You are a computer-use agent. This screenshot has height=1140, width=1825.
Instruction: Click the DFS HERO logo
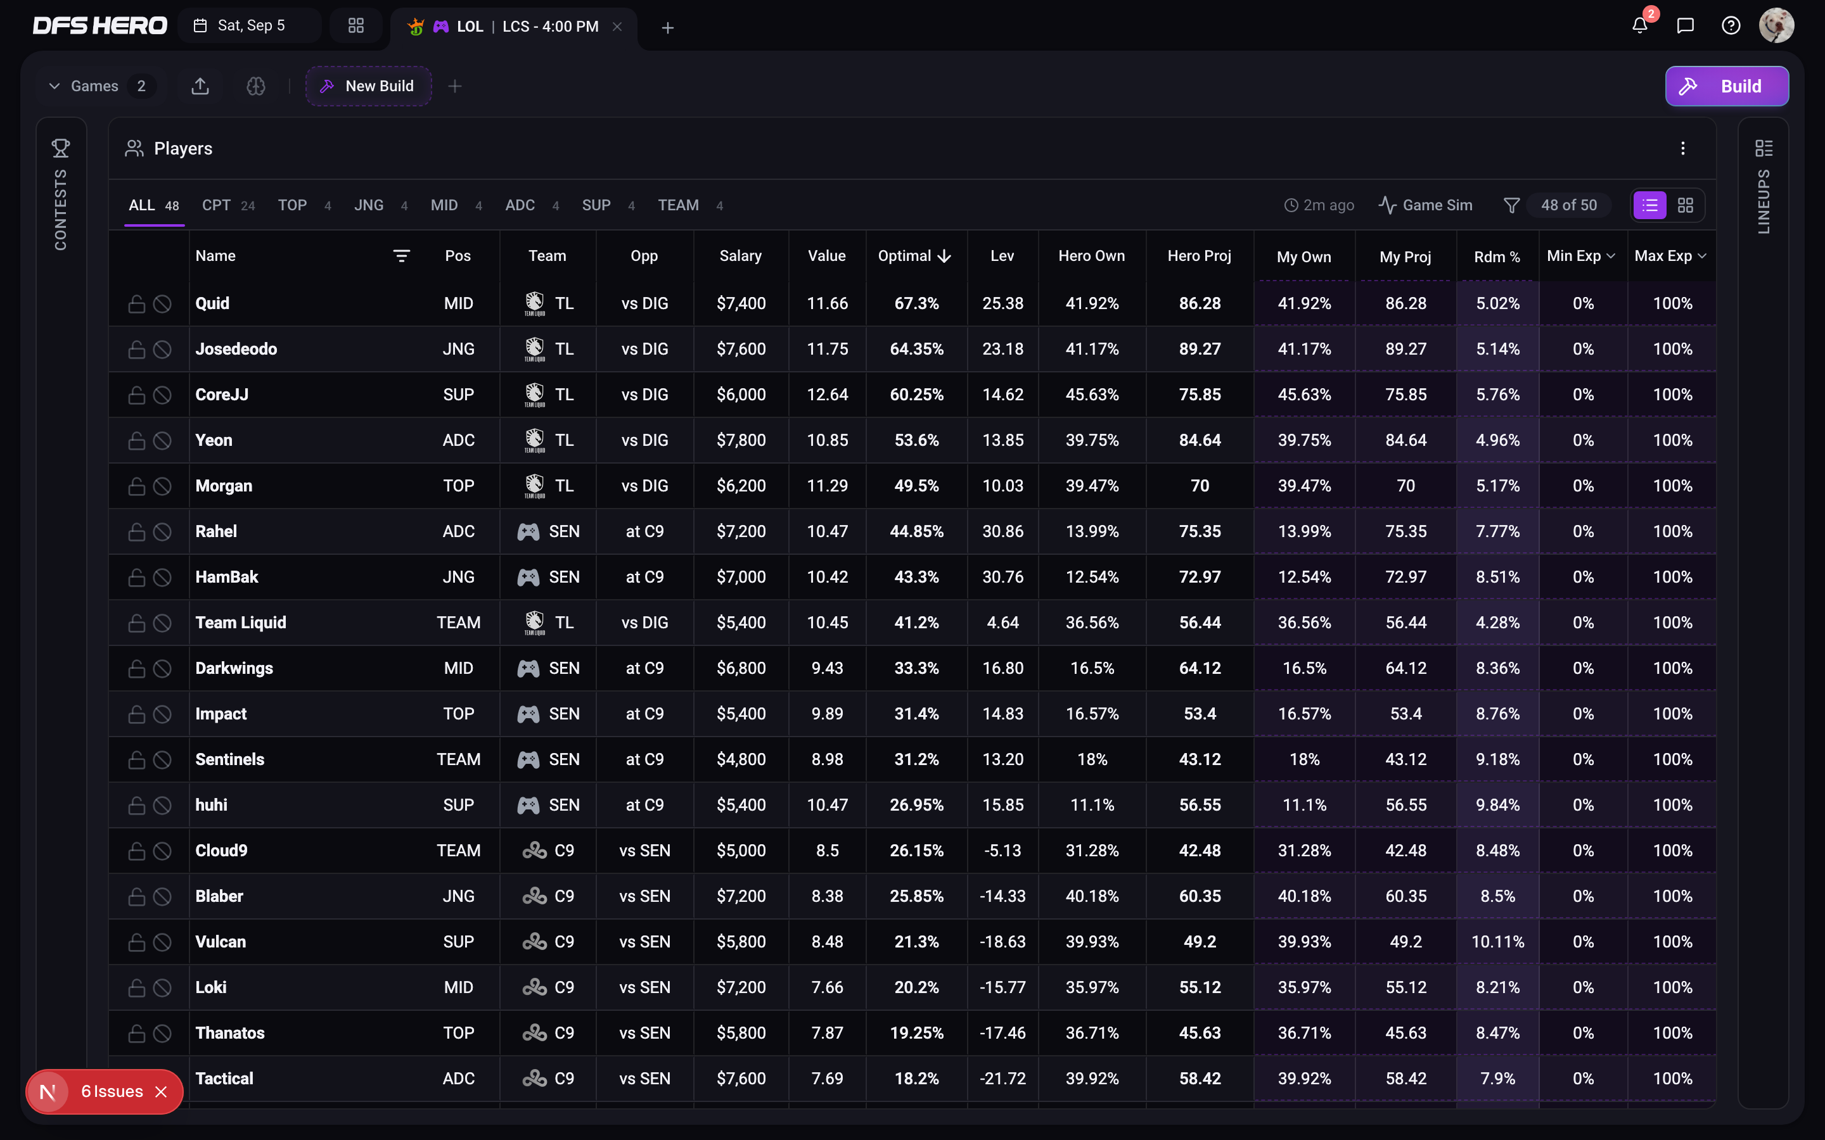pos(99,25)
